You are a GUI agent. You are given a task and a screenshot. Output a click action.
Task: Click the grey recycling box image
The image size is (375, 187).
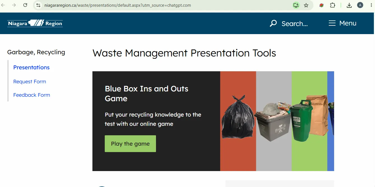tap(273, 122)
